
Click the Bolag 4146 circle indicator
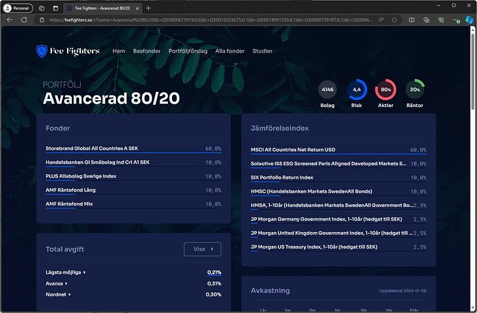click(328, 90)
